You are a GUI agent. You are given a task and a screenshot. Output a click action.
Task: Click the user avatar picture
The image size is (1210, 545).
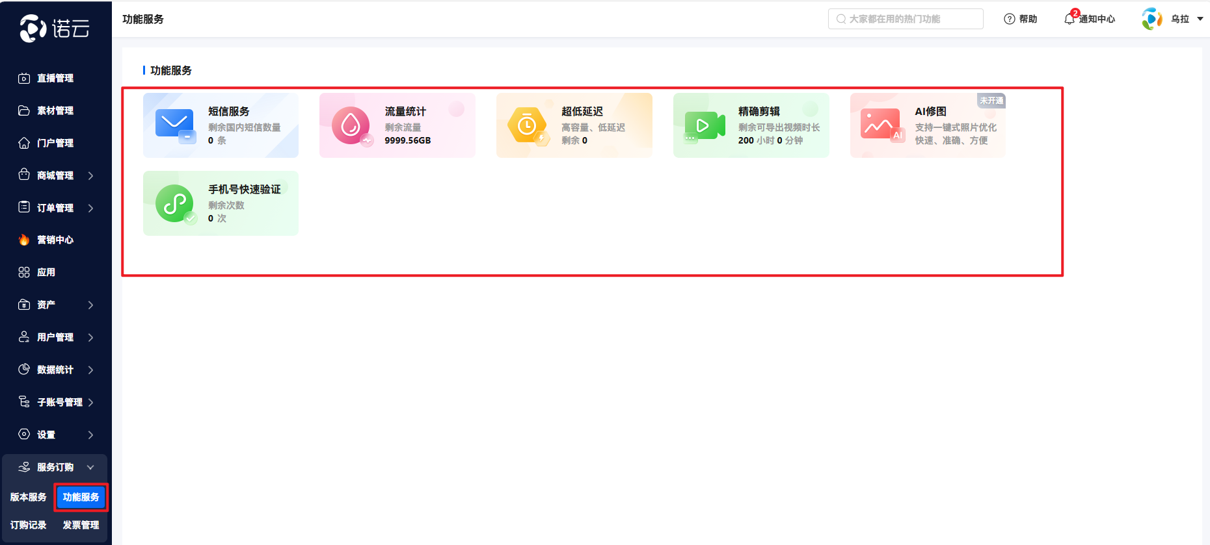[1152, 19]
